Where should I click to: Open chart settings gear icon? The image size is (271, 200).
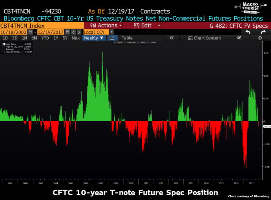(260, 38)
